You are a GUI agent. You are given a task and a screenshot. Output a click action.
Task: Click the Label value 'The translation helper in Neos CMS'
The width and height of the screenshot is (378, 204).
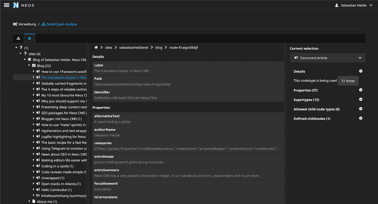(x=122, y=71)
